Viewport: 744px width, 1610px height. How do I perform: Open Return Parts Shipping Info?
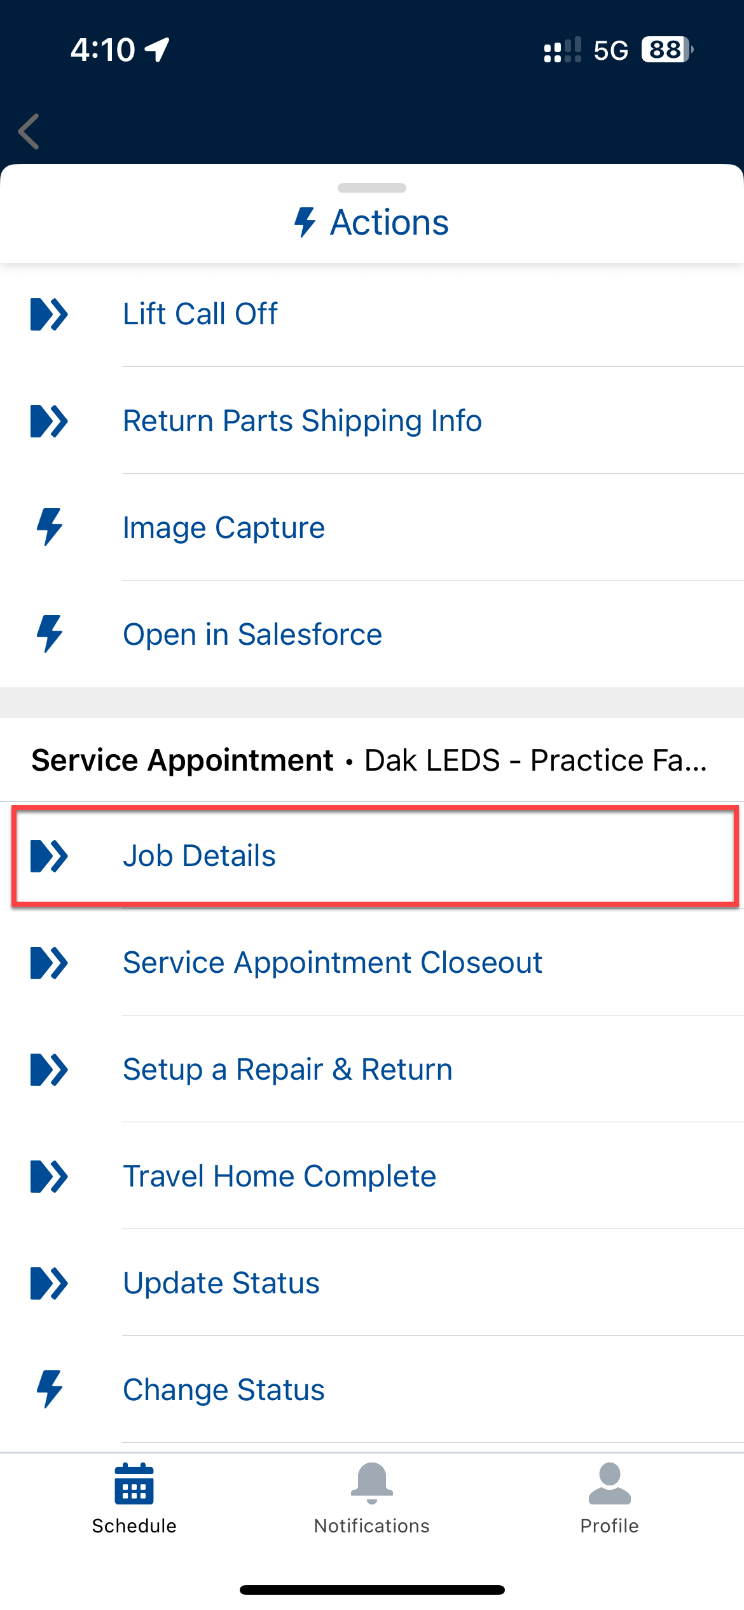coord(302,421)
